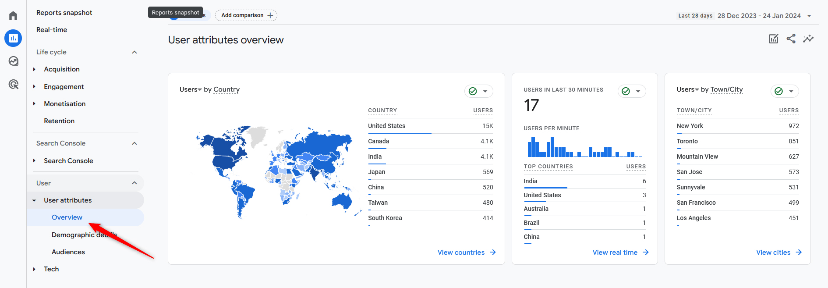
Task: Open the Users metric selector in Country card
Action: click(191, 89)
